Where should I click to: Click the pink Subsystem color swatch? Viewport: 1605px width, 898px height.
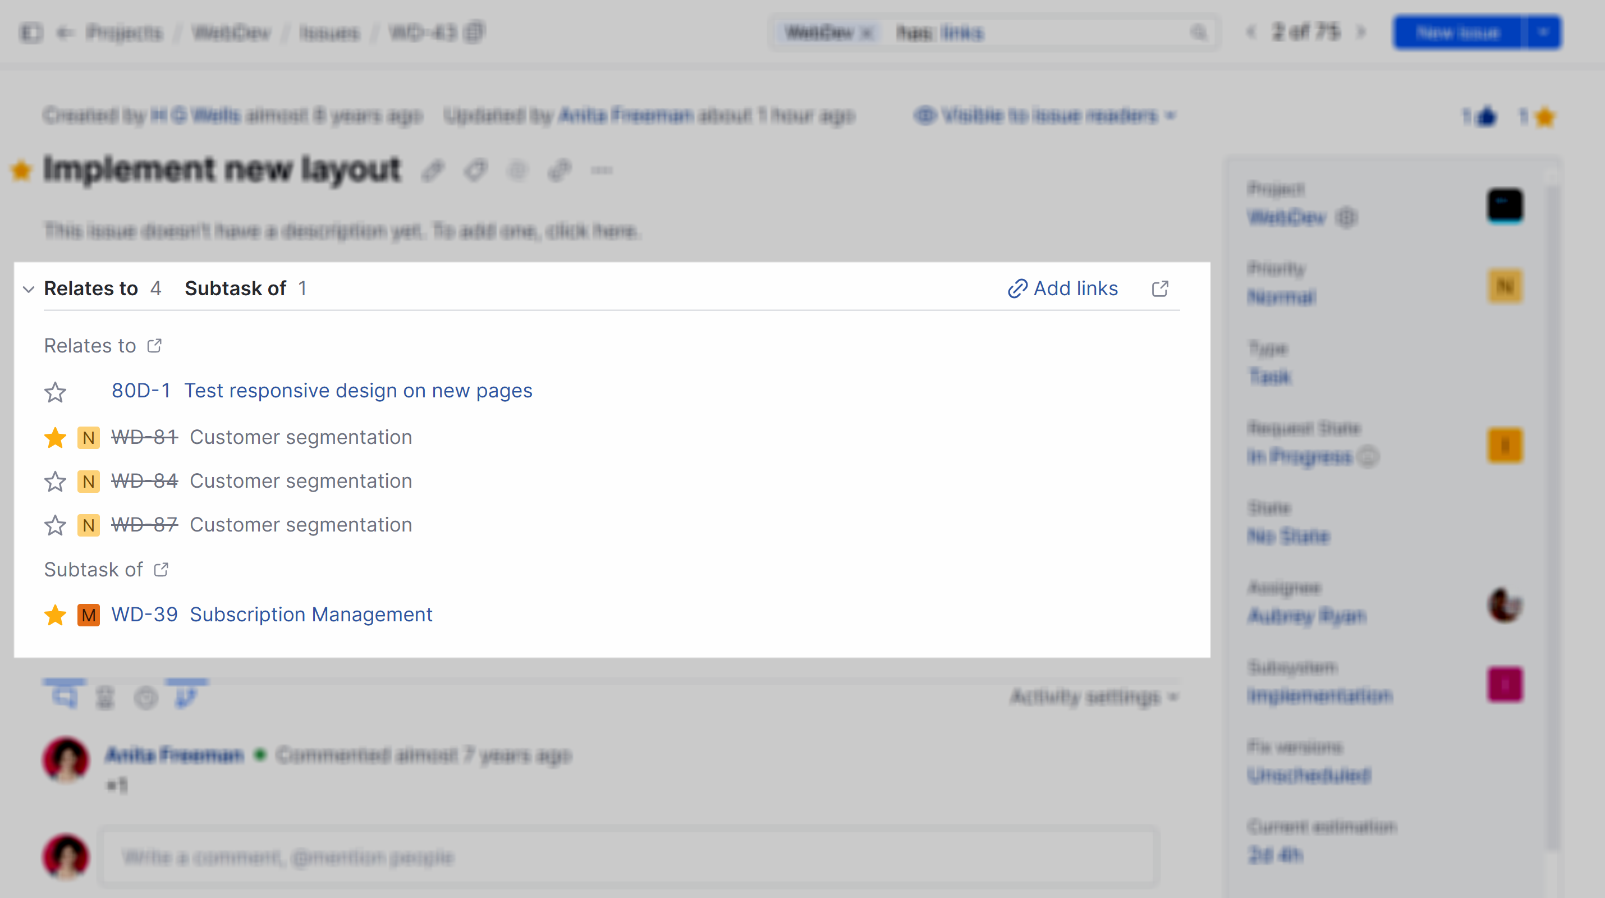(1505, 685)
